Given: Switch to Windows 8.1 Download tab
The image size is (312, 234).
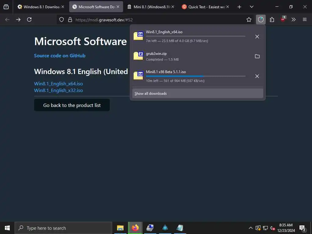Looking at the screenshot, I should 41,7.
